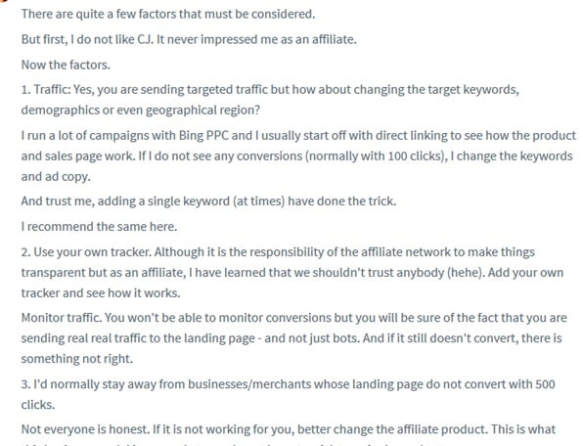Click the 'Now the factors.' line
The image size is (583, 446).
(66, 65)
